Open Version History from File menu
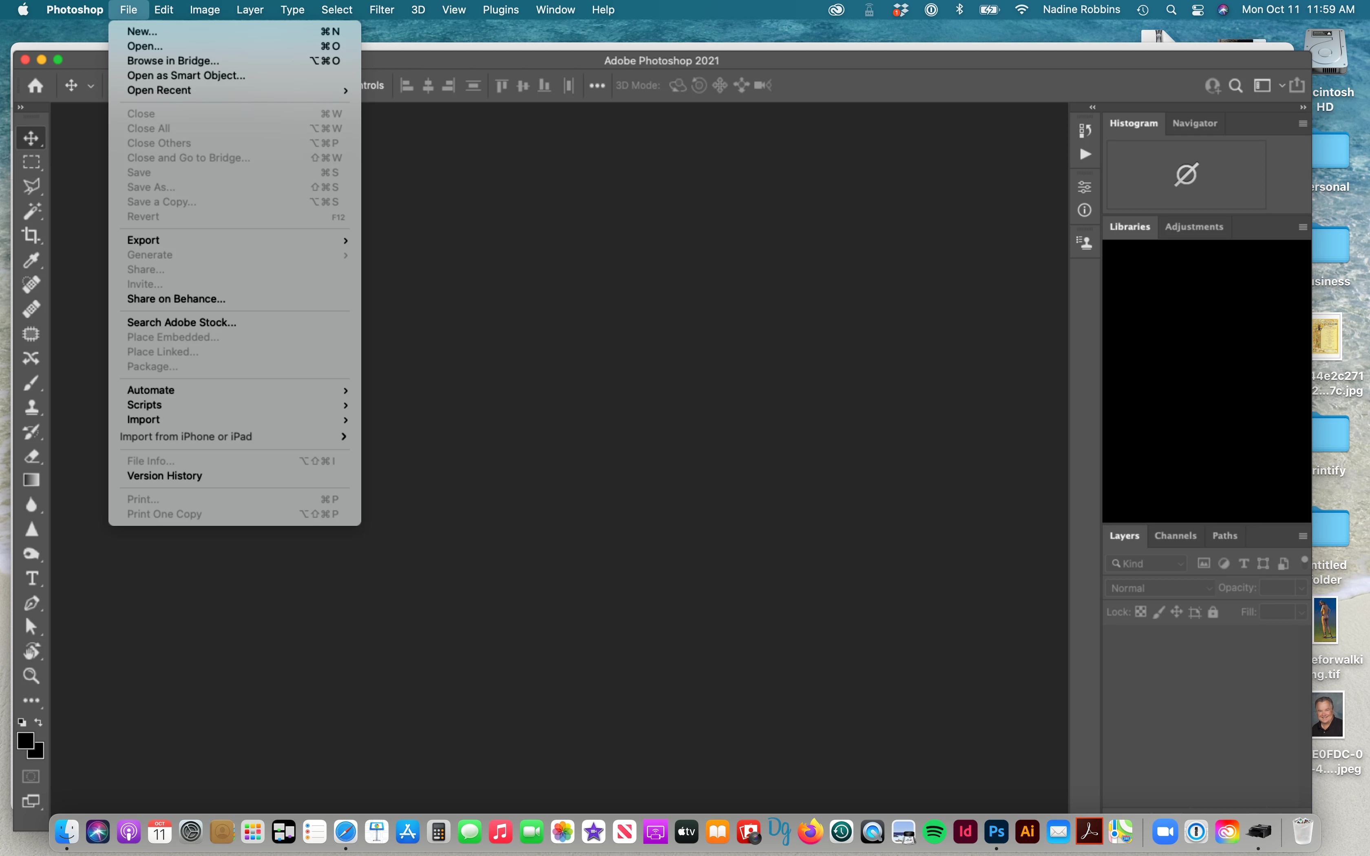This screenshot has width=1370, height=856. click(x=164, y=476)
